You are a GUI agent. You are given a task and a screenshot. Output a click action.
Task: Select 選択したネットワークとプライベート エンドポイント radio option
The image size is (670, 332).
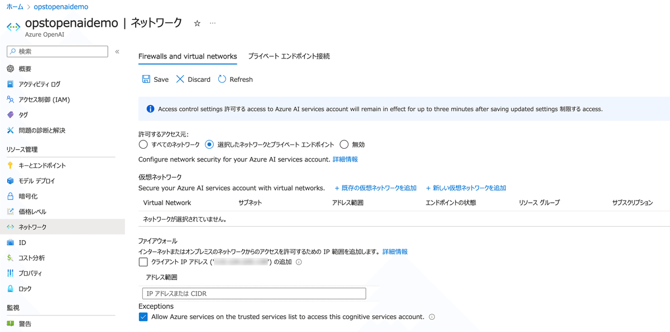209,145
